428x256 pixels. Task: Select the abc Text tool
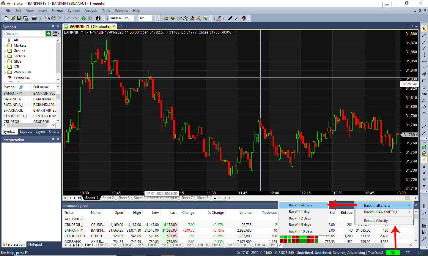424,94
